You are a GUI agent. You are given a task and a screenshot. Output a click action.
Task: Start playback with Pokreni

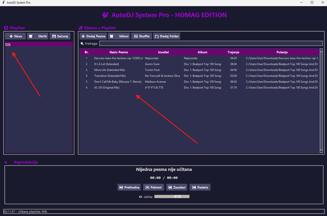(x=154, y=187)
